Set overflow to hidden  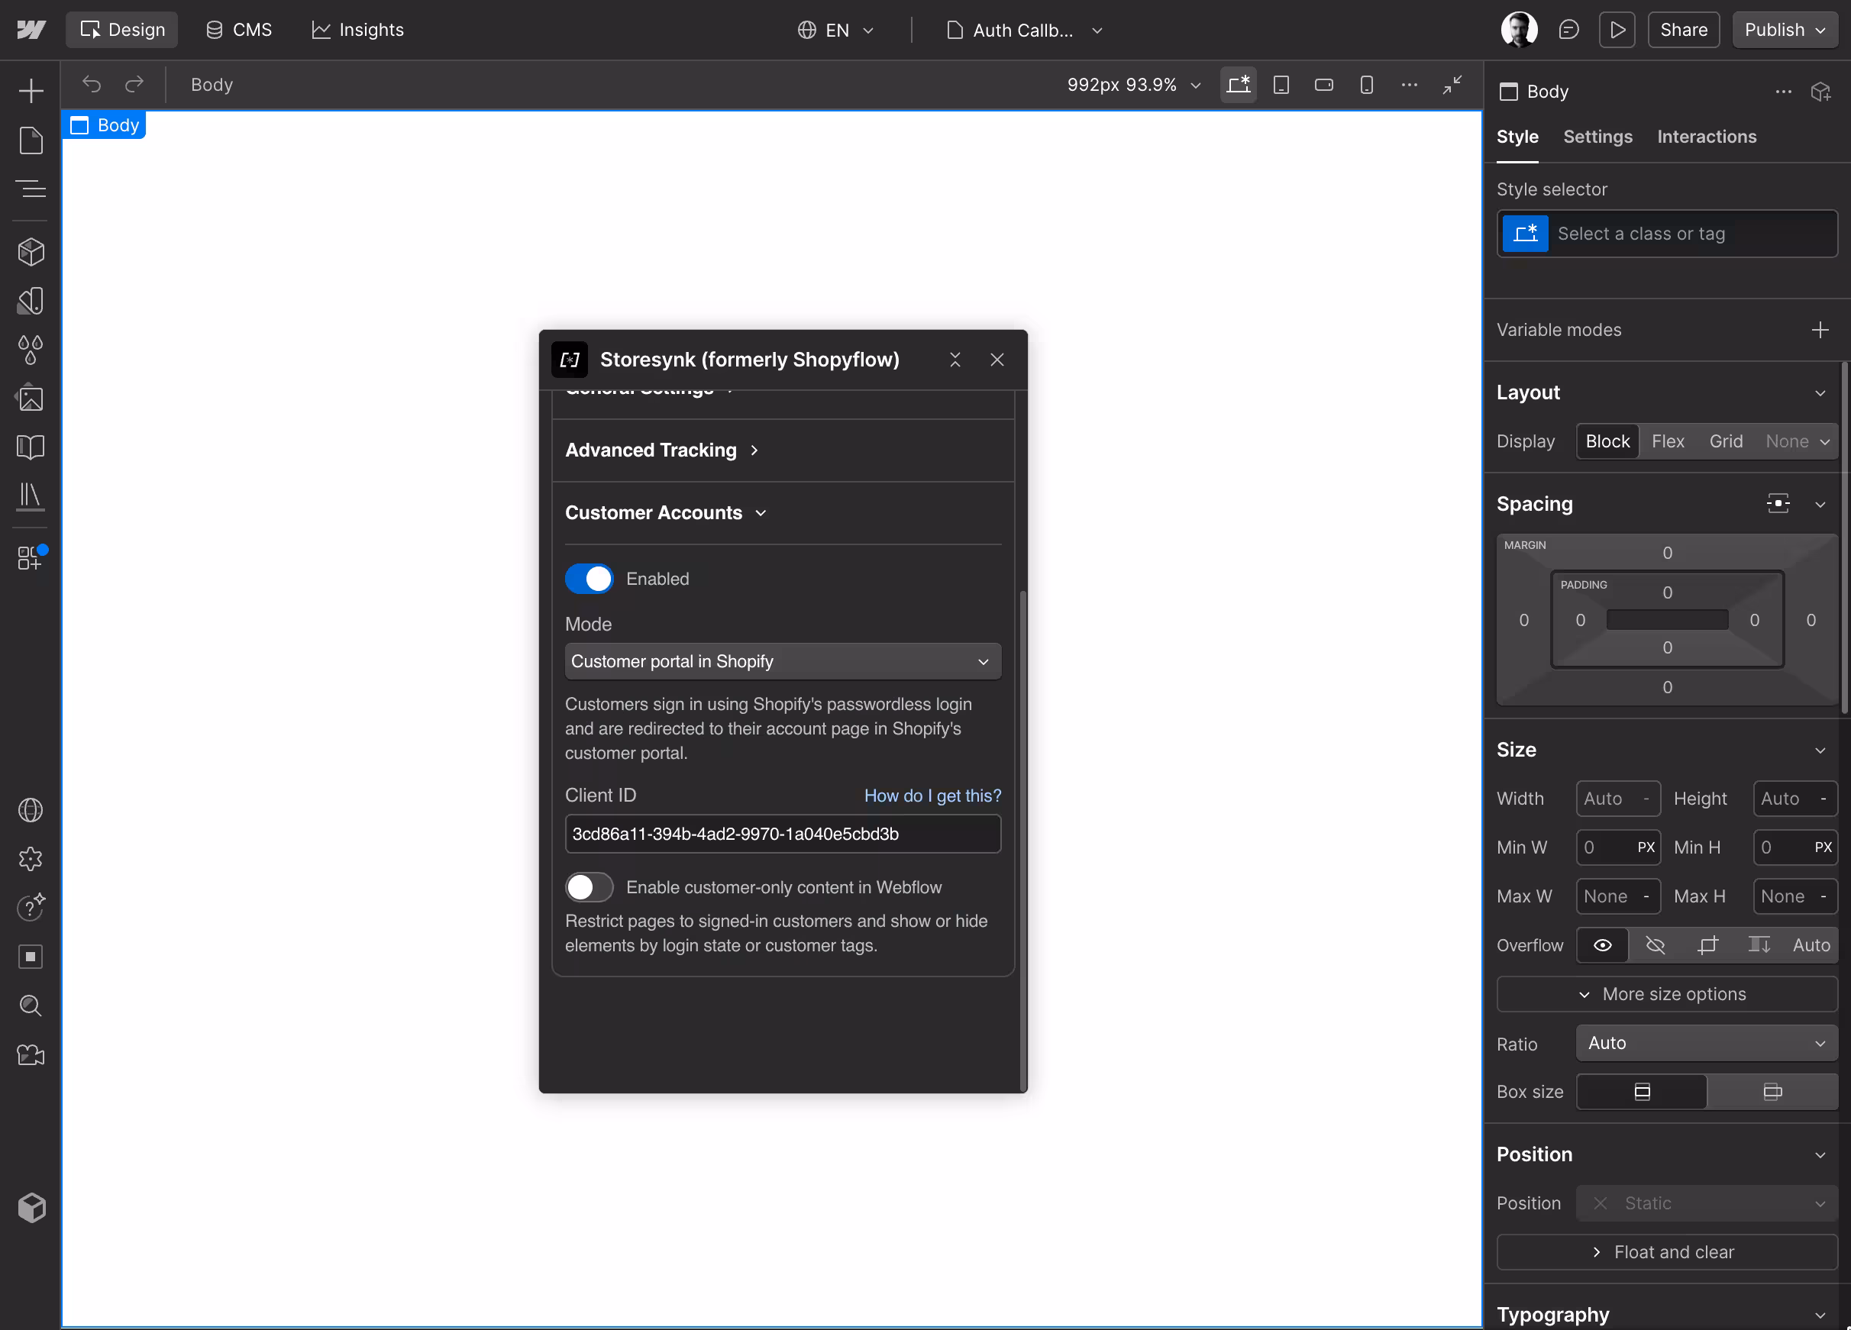[1655, 945]
